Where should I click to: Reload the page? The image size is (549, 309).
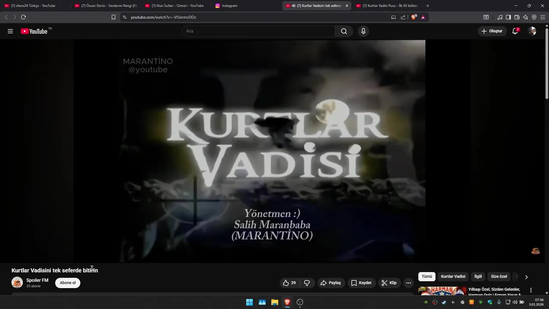[23, 17]
